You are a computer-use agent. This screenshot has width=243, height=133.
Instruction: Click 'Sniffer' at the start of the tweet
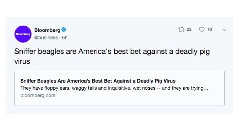coord(25,52)
